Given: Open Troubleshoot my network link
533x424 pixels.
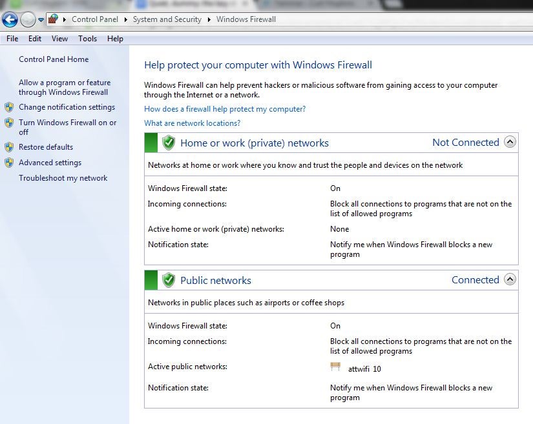Looking at the screenshot, I should click(63, 178).
